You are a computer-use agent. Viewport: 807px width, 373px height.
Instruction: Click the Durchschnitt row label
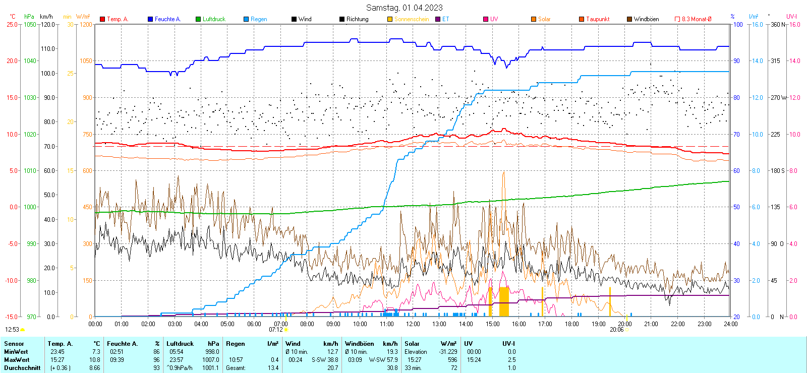click(x=22, y=368)
